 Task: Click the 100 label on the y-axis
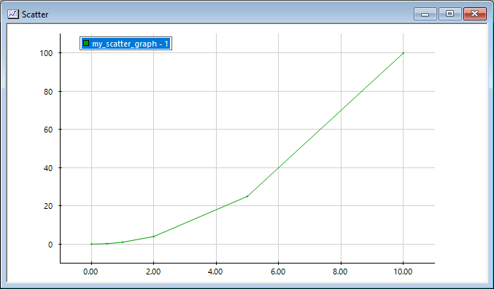46,53
